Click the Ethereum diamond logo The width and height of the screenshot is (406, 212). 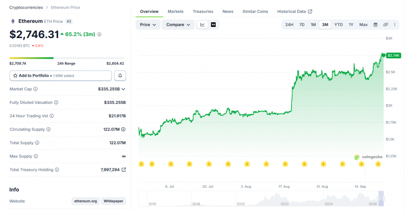13,21
